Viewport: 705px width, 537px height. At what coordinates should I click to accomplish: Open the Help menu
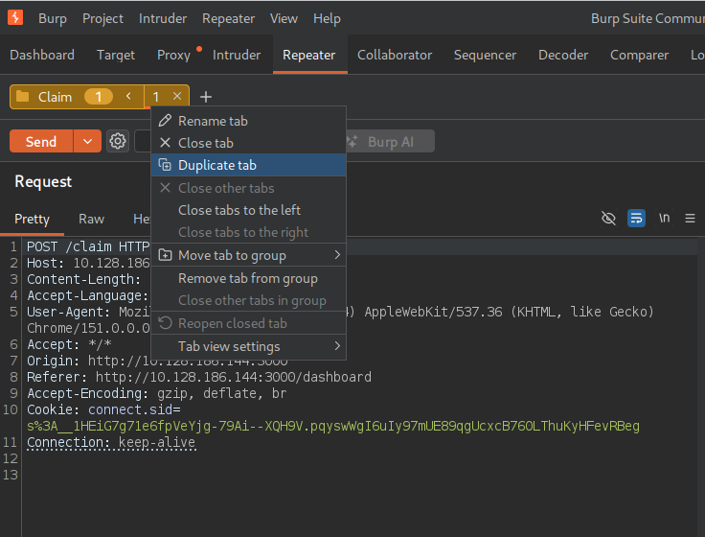pyautogui.click(x=327, y=18)
